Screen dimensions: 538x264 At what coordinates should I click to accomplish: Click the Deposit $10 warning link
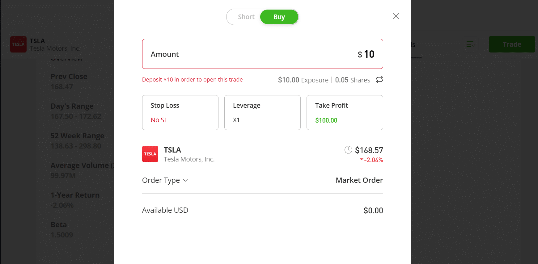(x=192, y=80)
